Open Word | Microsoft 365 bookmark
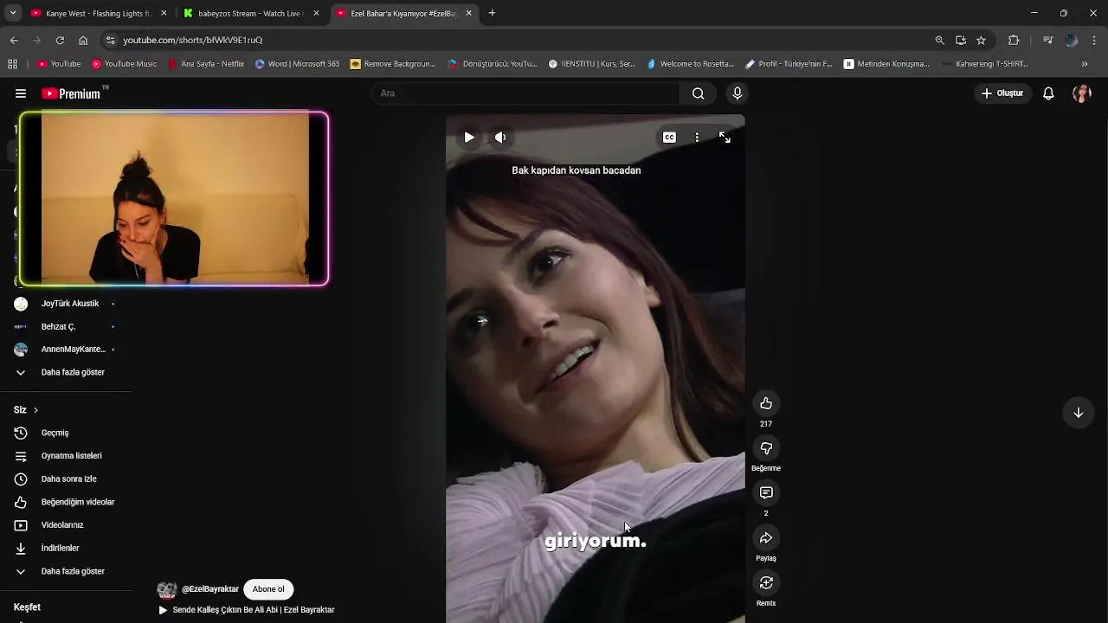This screenshot has height=623, width=1108. pyautogui.click(x=297, y=64)
